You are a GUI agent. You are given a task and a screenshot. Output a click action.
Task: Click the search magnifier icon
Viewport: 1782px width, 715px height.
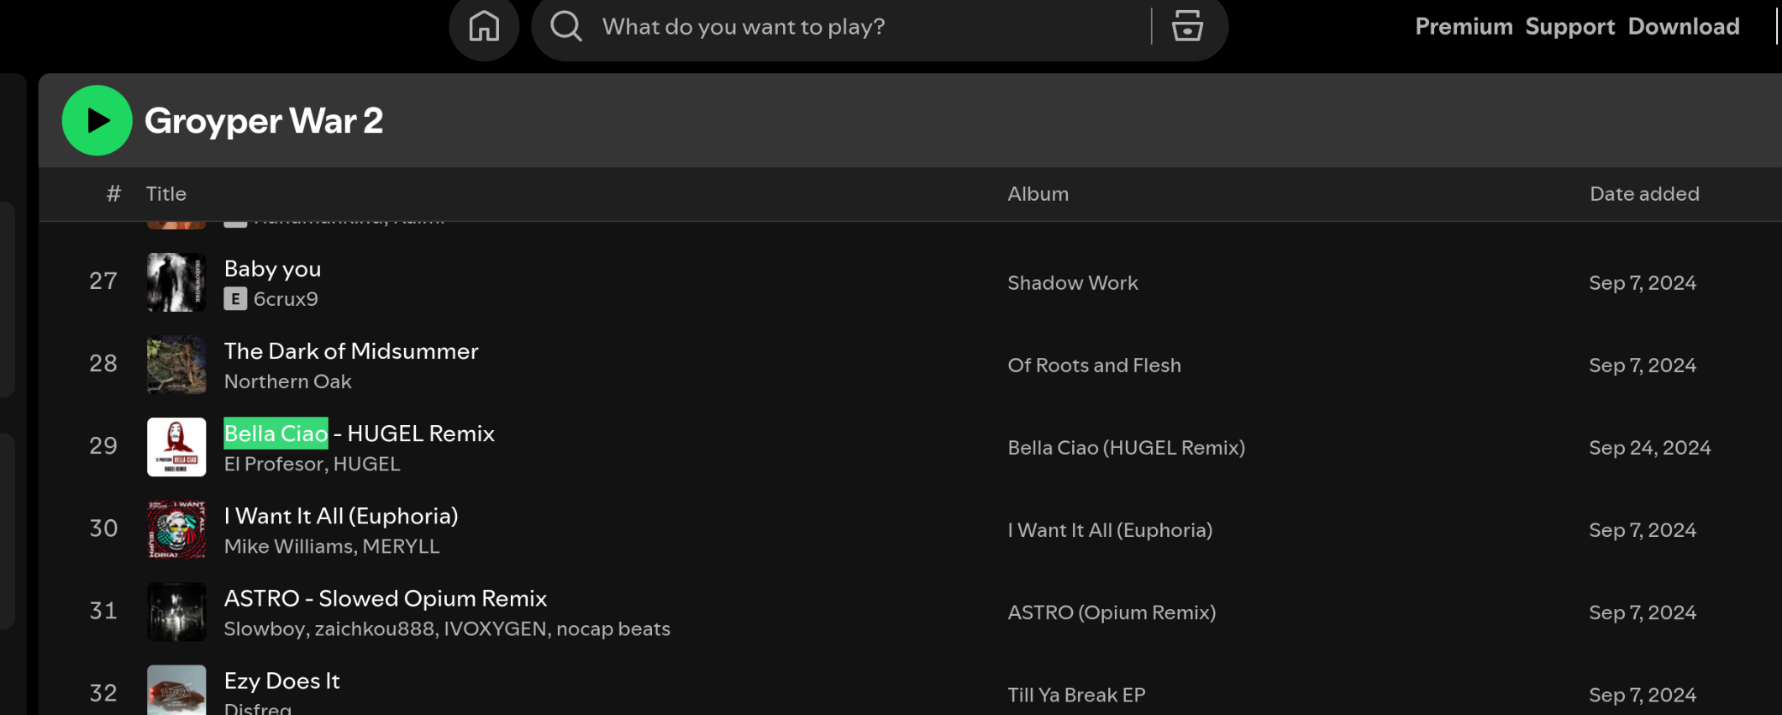pyautogui.click(x=566, y=27)
